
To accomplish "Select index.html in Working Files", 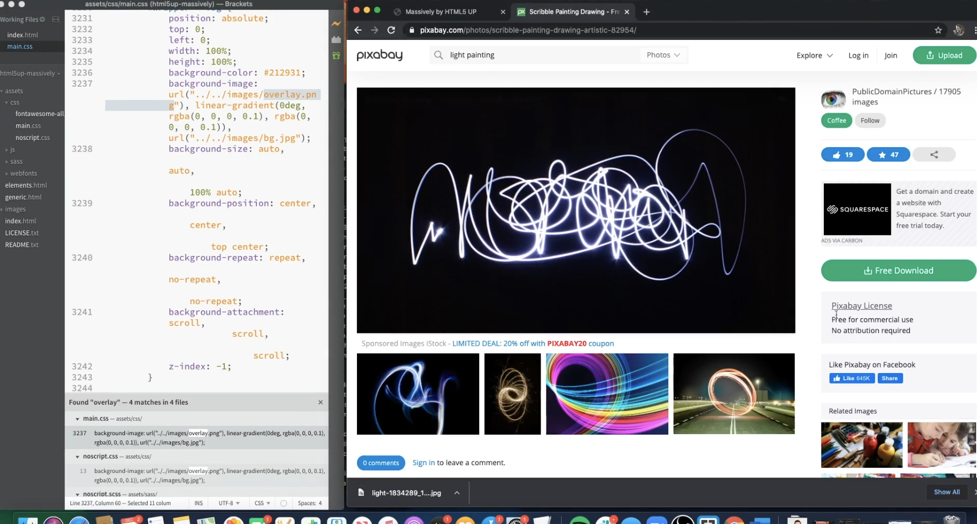I will (23, 35).
